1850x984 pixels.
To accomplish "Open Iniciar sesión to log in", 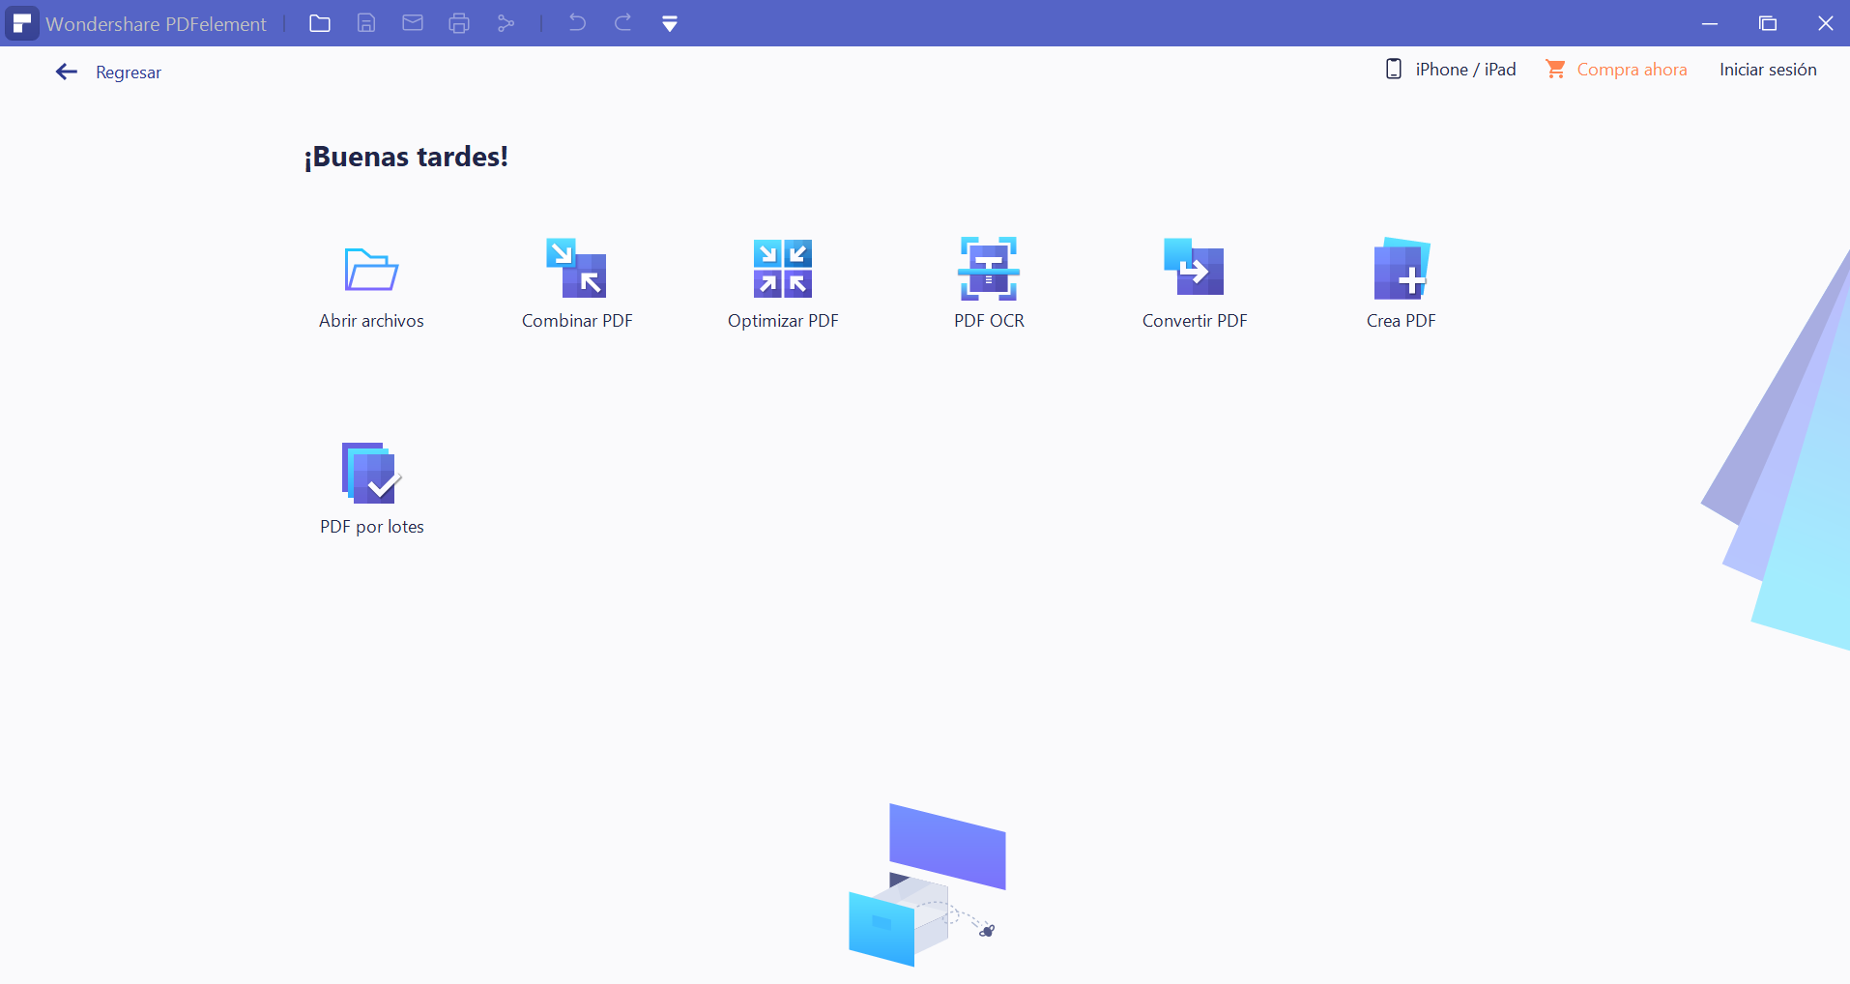I will coord(1768,69).
